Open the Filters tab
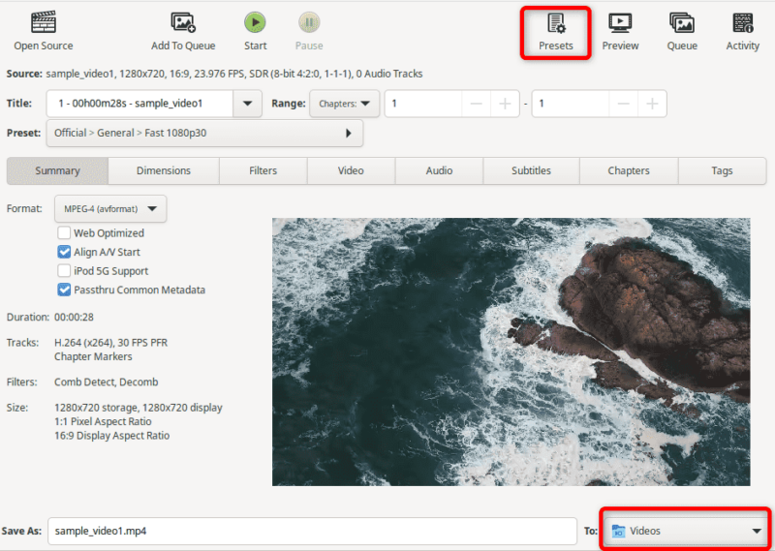Screen dimensions: 775x551 [x=263, y=171]
